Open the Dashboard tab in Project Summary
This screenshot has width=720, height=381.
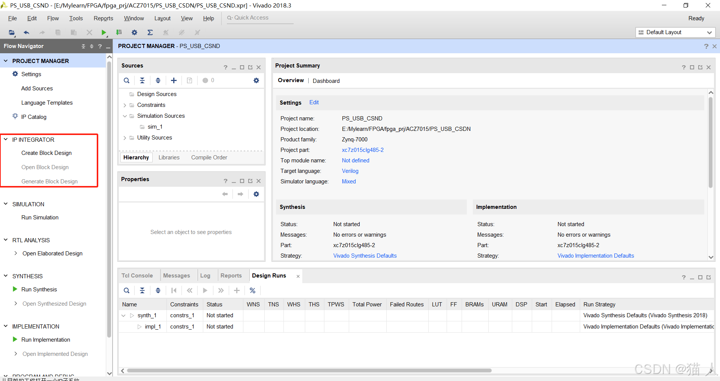coord(326,81)
